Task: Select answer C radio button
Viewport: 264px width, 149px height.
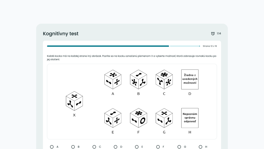Action: click(94, 147)
